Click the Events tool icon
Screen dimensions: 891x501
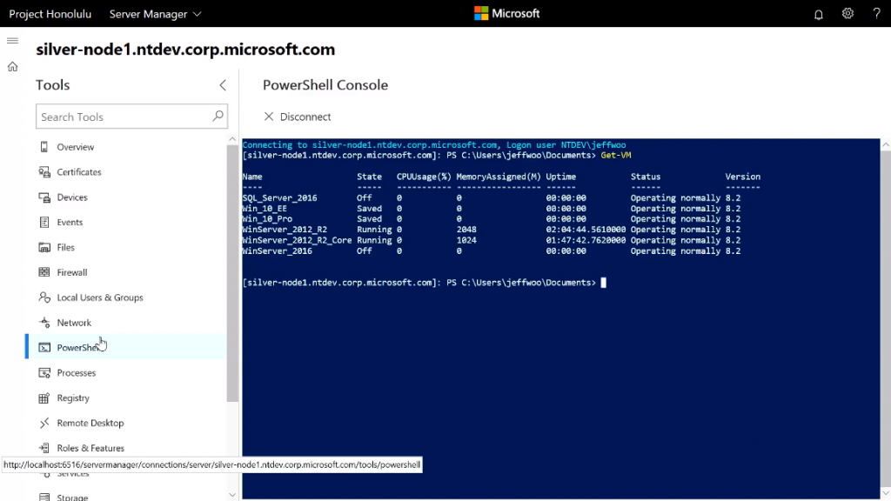(x=44, y=222)
